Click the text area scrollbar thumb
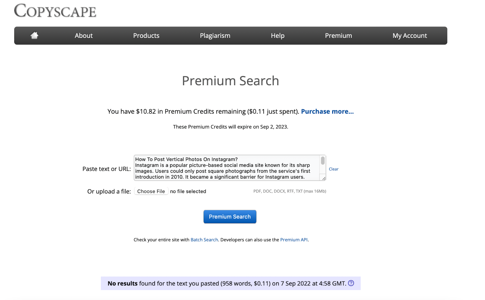Viewport: 485px width, 300px height. [x=323, y=161]
